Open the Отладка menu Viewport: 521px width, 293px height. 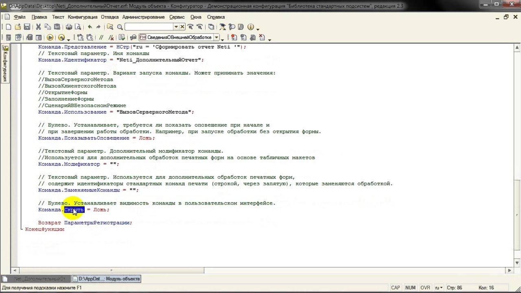click(x=109, y=17)
